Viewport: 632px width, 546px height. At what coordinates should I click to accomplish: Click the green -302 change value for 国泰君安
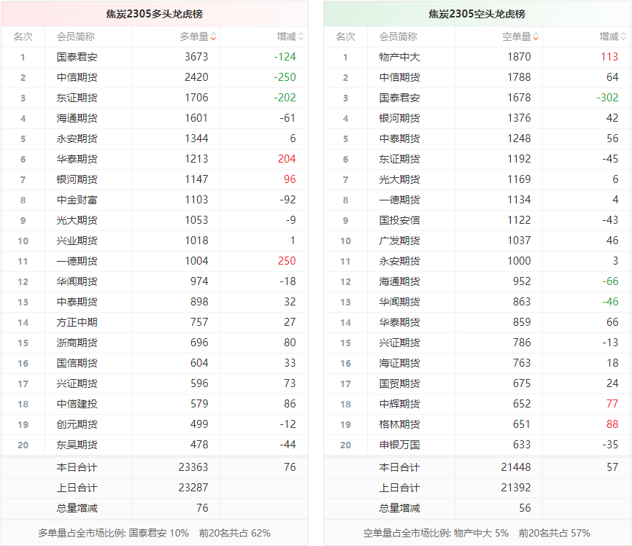click(607, 98)
